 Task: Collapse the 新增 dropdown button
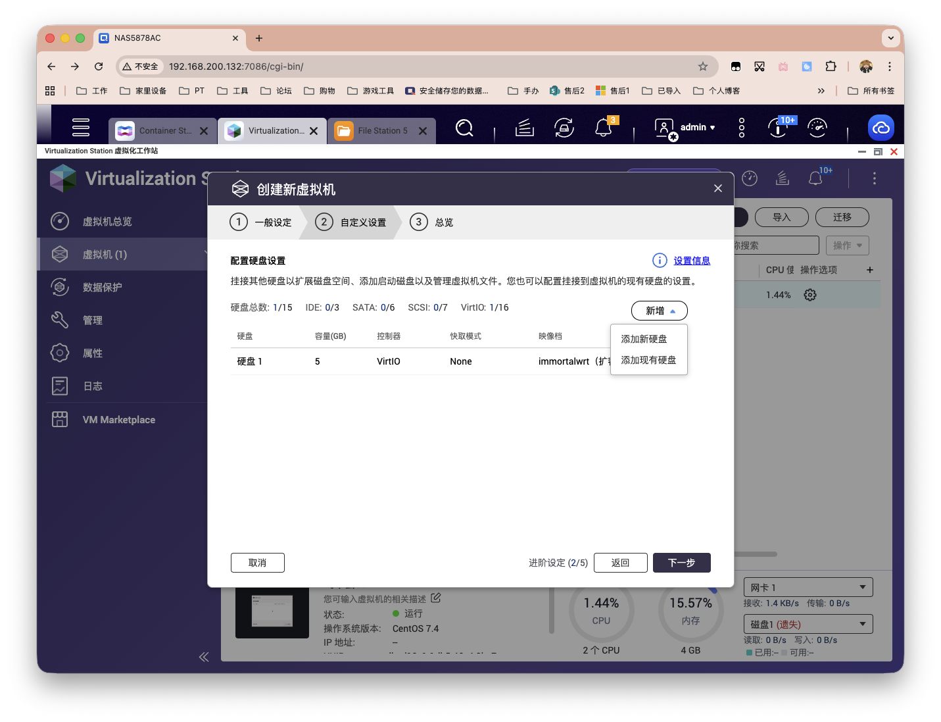click(x=659, y=310)
